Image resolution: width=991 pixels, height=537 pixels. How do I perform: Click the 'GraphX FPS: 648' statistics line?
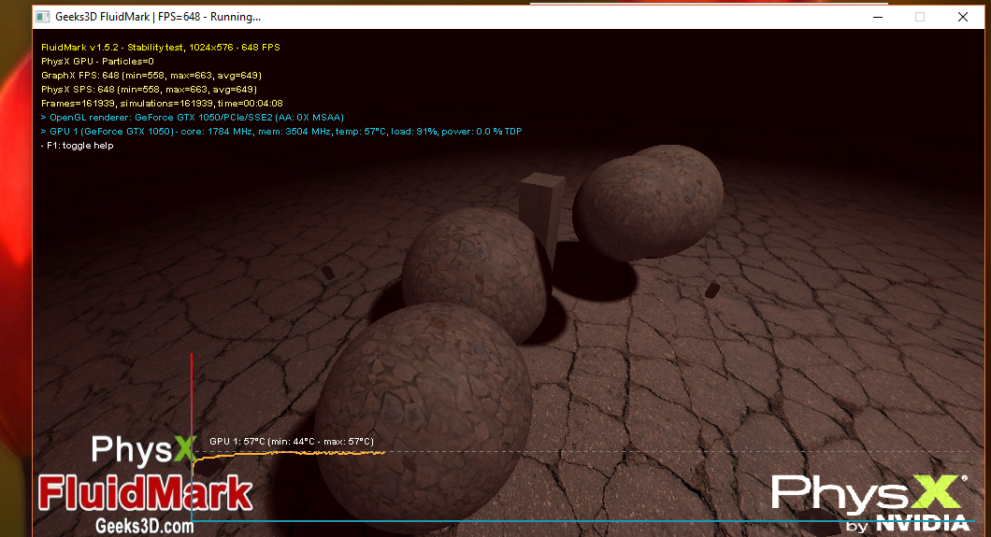(151, 75)
